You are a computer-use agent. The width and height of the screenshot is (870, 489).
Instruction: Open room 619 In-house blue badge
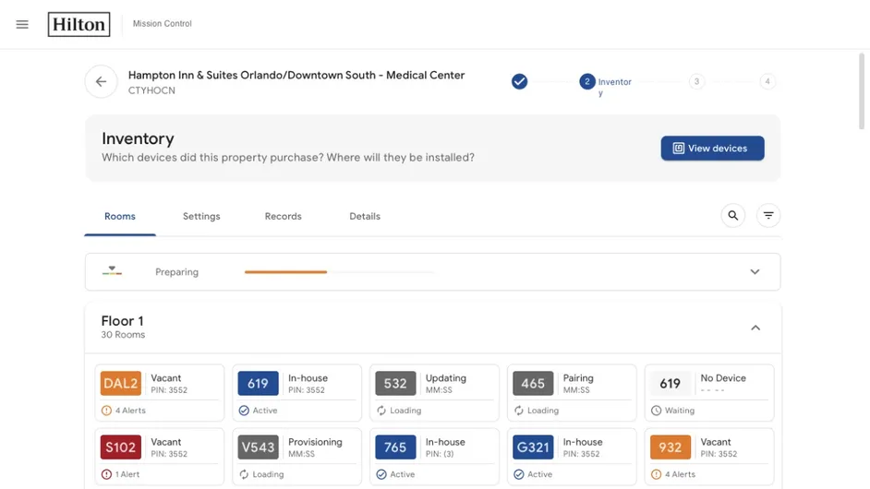[258, 383]
